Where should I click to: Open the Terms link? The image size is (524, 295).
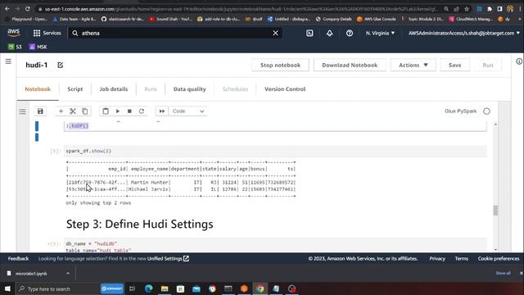(x=462, y=259)
